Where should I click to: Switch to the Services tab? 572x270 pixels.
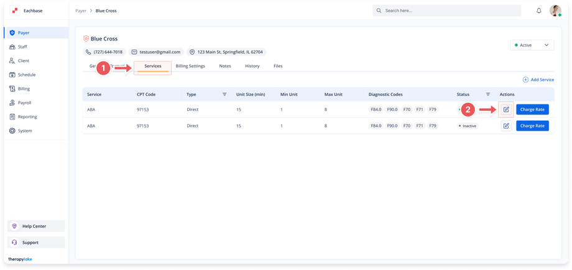[153, 67]
